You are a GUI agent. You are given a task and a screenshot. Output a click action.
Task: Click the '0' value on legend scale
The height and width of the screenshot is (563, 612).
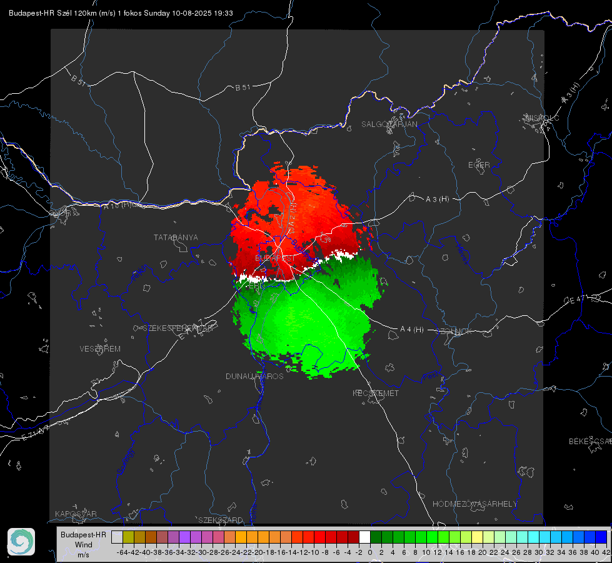(x=370, y=552)
